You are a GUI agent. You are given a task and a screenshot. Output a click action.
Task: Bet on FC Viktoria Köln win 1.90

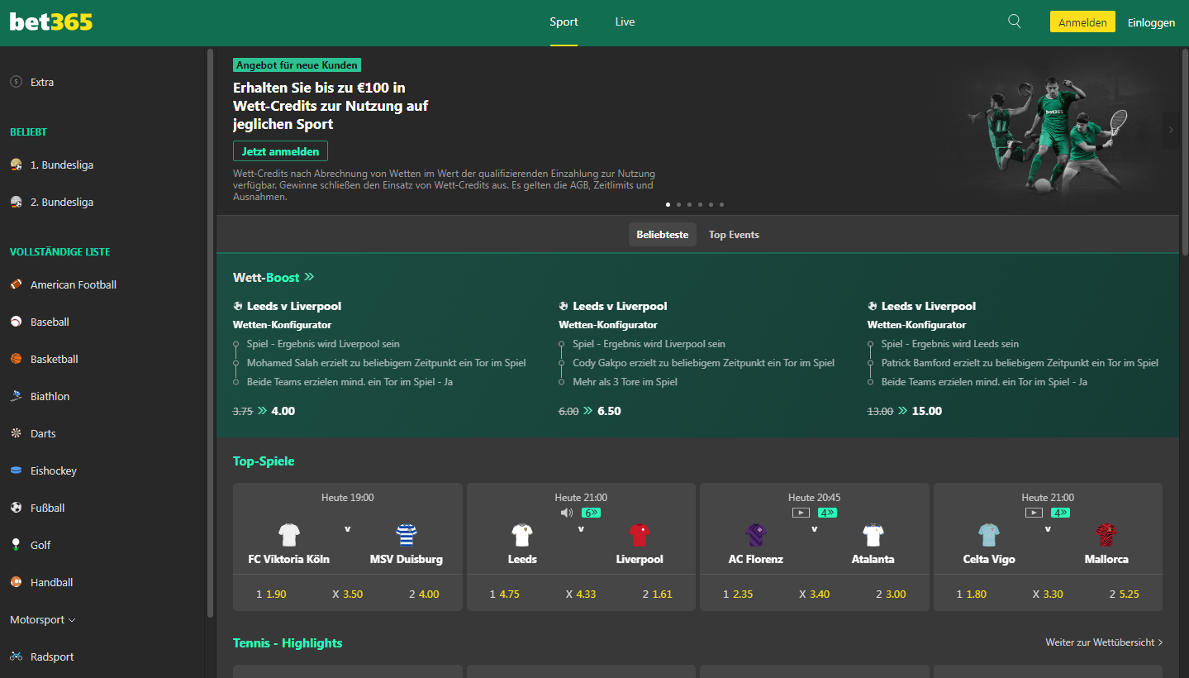point(271,594)
